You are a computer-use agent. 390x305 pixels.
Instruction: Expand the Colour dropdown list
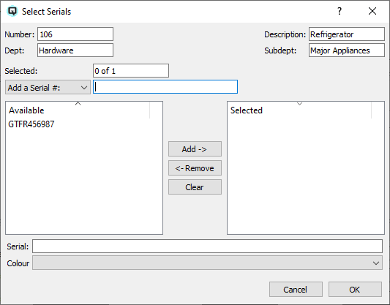[207, 263]
